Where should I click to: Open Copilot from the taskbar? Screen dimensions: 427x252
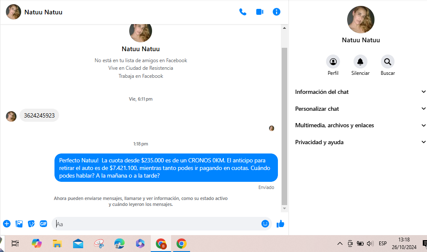pyautogui.click(x=36, y=244)
